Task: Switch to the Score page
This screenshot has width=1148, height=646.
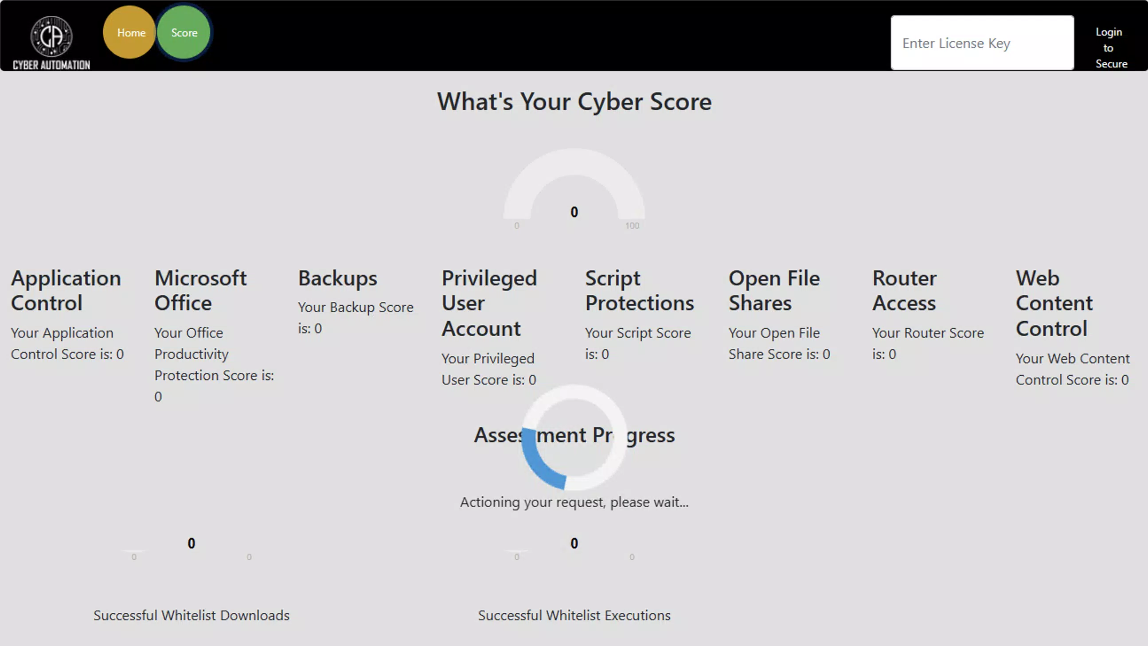Action: click(x=184, y=32)
